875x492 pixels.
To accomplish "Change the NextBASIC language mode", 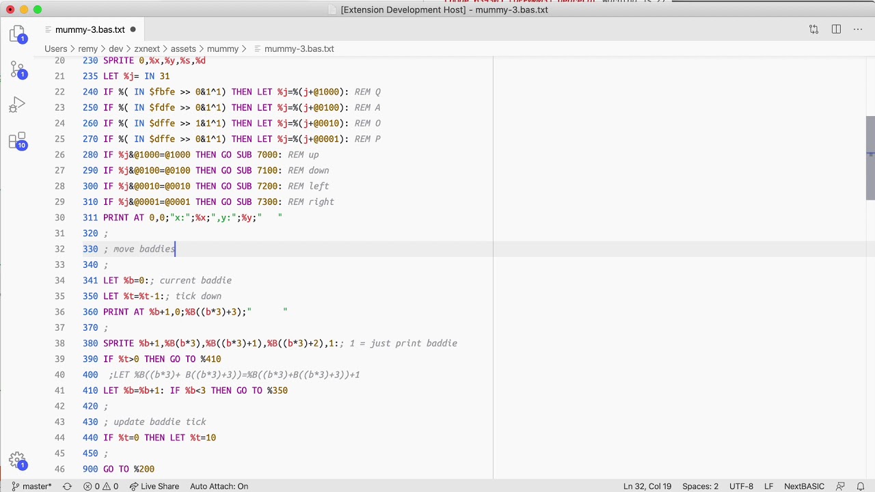I will pyautogui.click(x=804, y=486).
